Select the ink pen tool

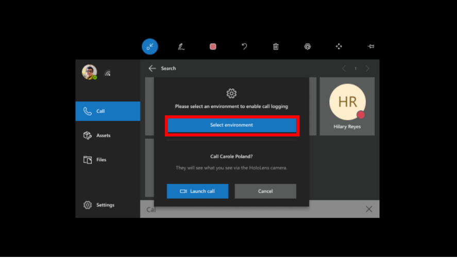tap(181, 47)
